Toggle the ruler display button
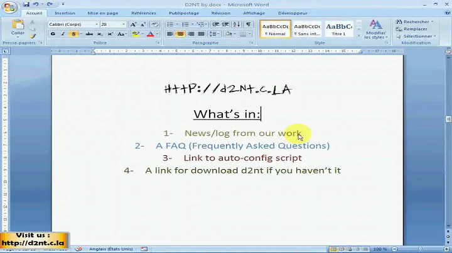 [x=448, y=52]
